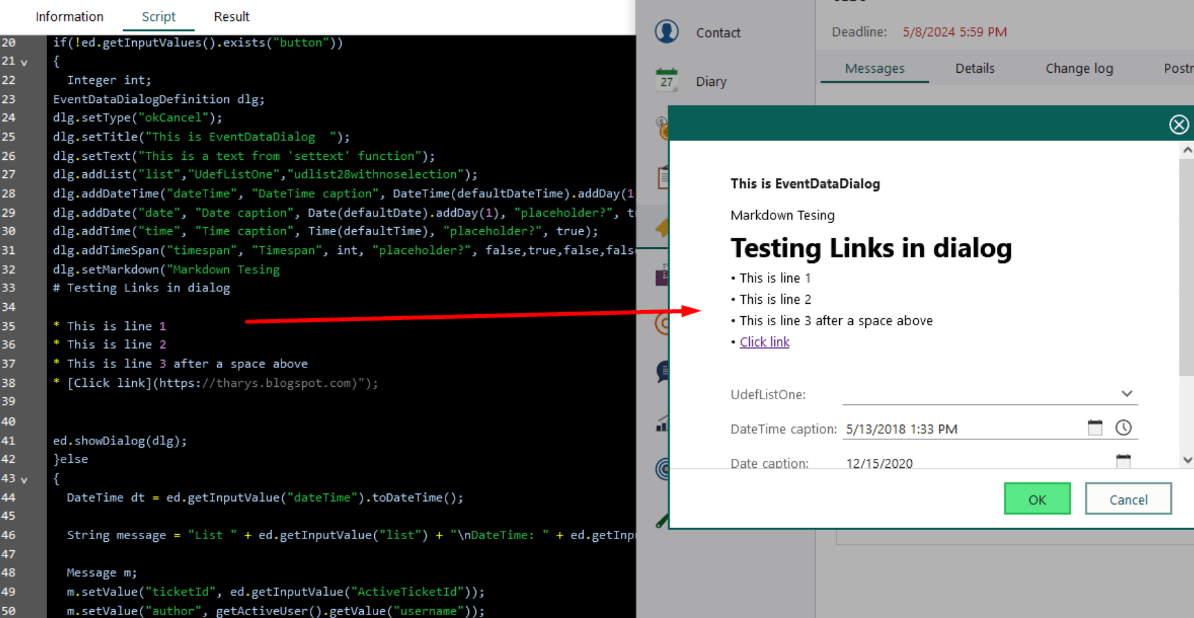1194x618 pixels.
Task: Open the Details tab
Action: 975,69
